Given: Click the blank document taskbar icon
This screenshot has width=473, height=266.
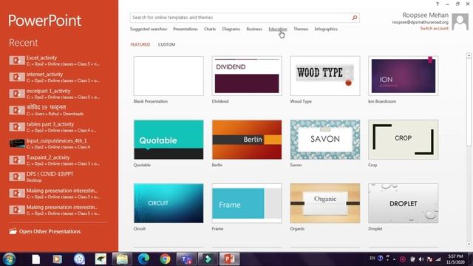Looking at the screenshot, I should coord(36,259).
